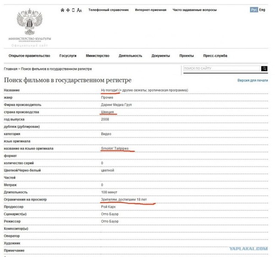Image resolution: width=275 pixels, height=257 pixels.
Task: Switch language to Eng
Action: 262,10
